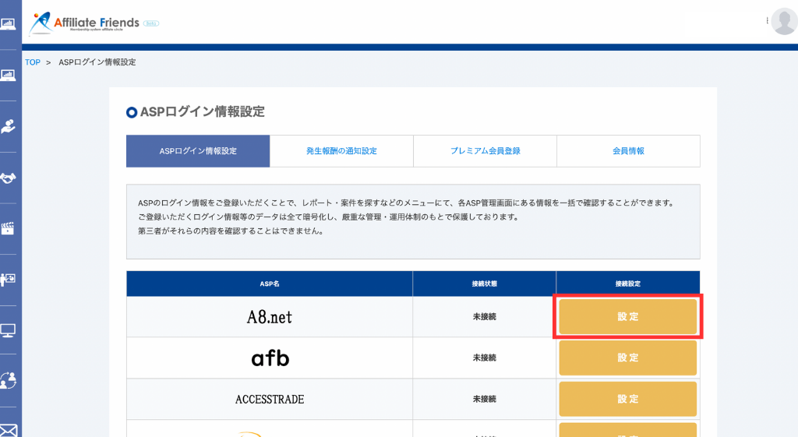Open the presenter-at-board sidebar icon

pos(8,280)
